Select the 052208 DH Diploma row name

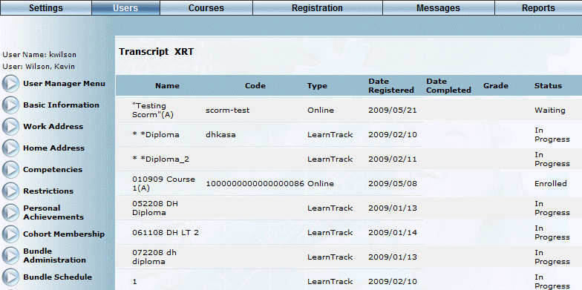tap(155, 208)
